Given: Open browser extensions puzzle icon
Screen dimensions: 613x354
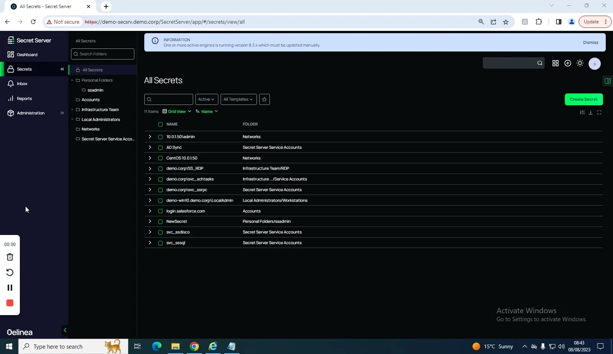Looking at the screenshot, I should click(539, 22).
